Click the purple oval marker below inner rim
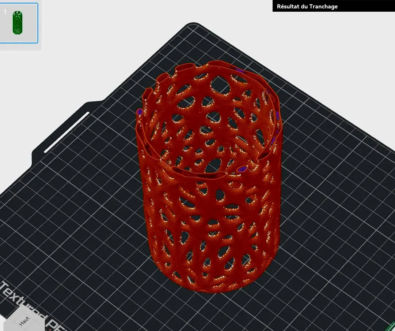This screenshot has height=331, width=395. point(243,169)
